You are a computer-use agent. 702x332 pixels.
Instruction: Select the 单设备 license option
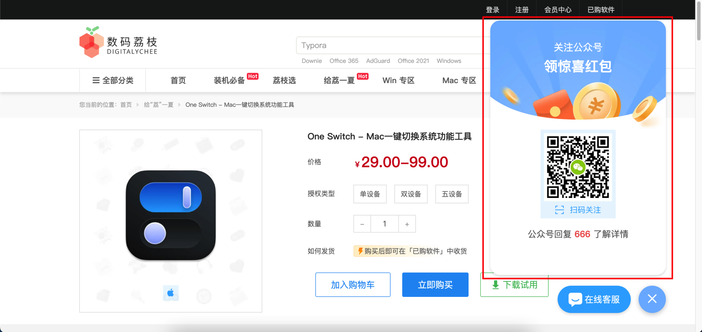click(x=370, y=194)
